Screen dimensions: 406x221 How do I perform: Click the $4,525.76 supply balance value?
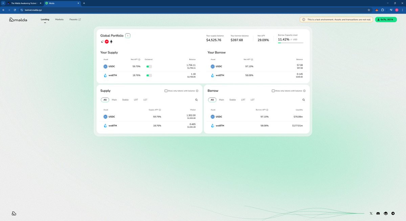214,40
